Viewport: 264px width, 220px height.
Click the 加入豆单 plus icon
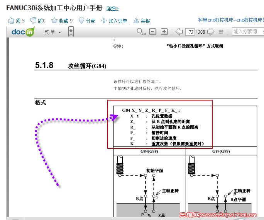104,20
